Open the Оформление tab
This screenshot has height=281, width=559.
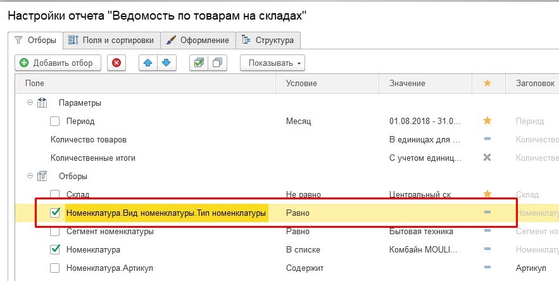tap(198, 40)
